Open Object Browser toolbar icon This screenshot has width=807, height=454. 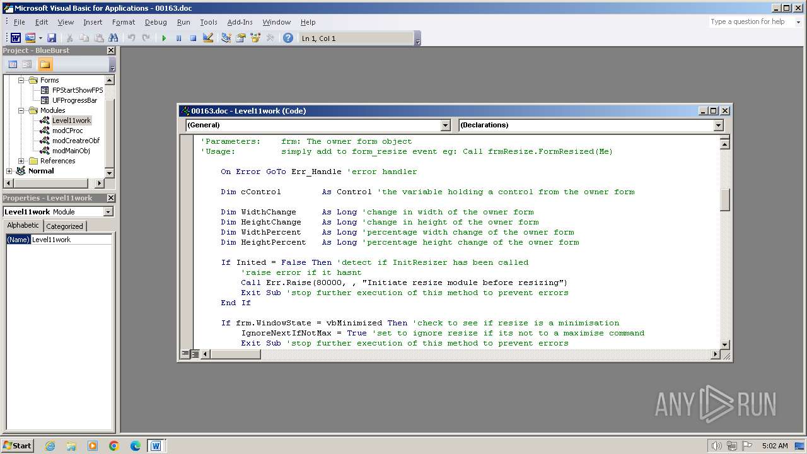tap(255, 38)
